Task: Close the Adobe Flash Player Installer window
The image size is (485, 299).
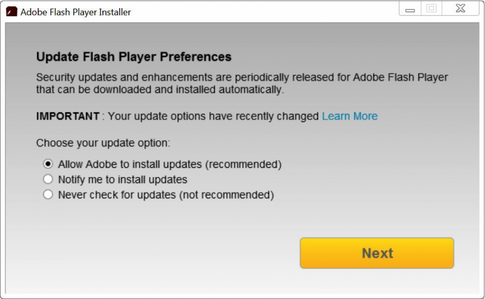Action: [x=461, y=9]
